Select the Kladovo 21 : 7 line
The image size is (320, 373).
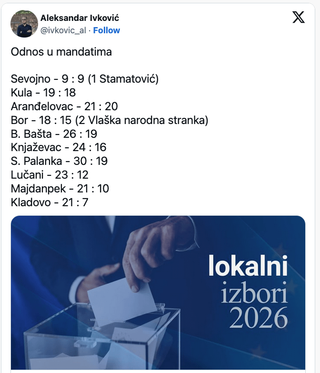pyautogui.click(x=50, y=203)
